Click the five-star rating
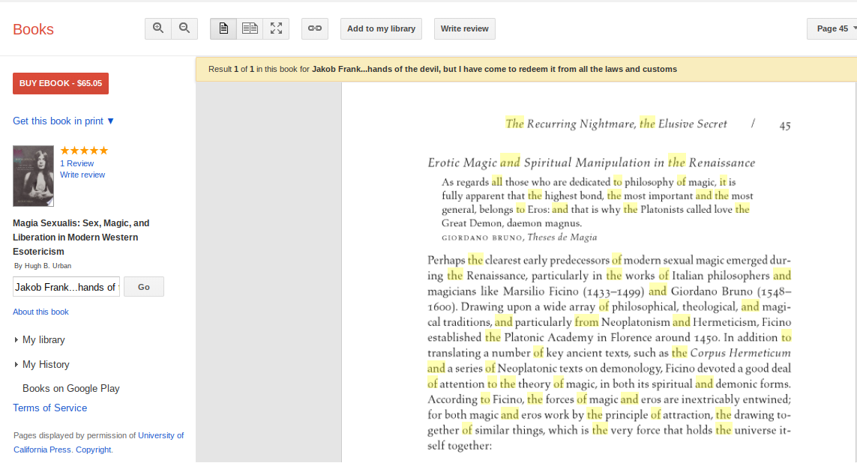This screenshot has width=857, height=463. click(84, 151)
